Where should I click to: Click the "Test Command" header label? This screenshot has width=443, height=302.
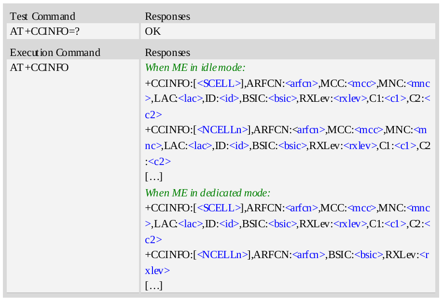(42, 16)
